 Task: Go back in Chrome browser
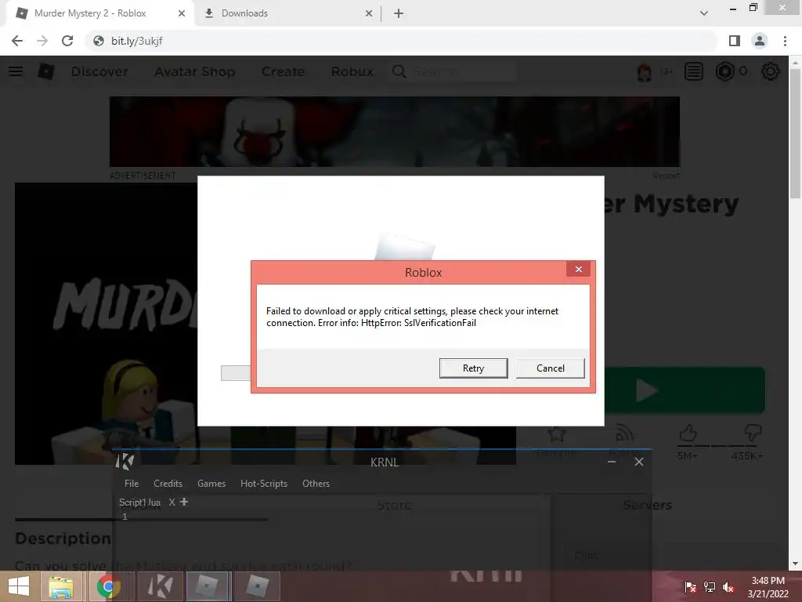17,41
